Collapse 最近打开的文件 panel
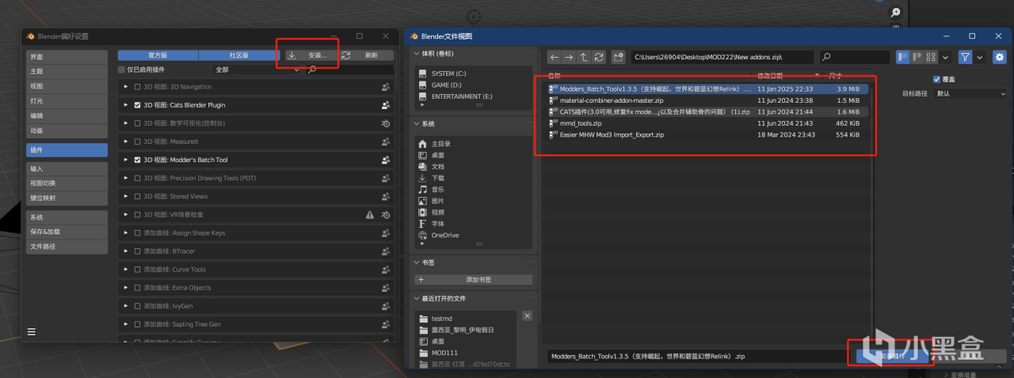 [418, 298]
